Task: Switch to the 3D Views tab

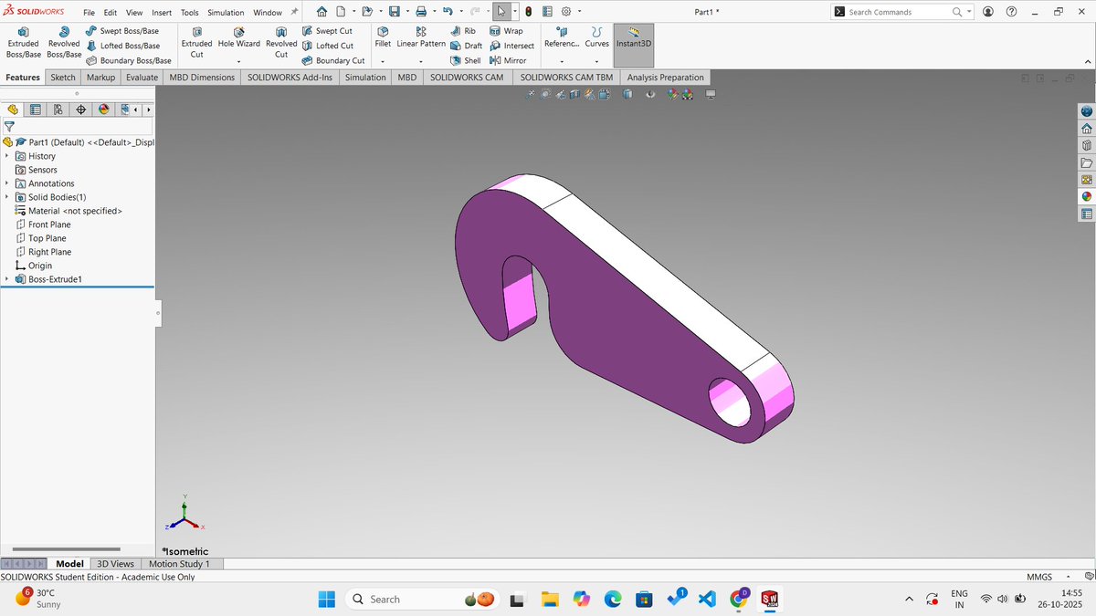Action: point(116,564)
